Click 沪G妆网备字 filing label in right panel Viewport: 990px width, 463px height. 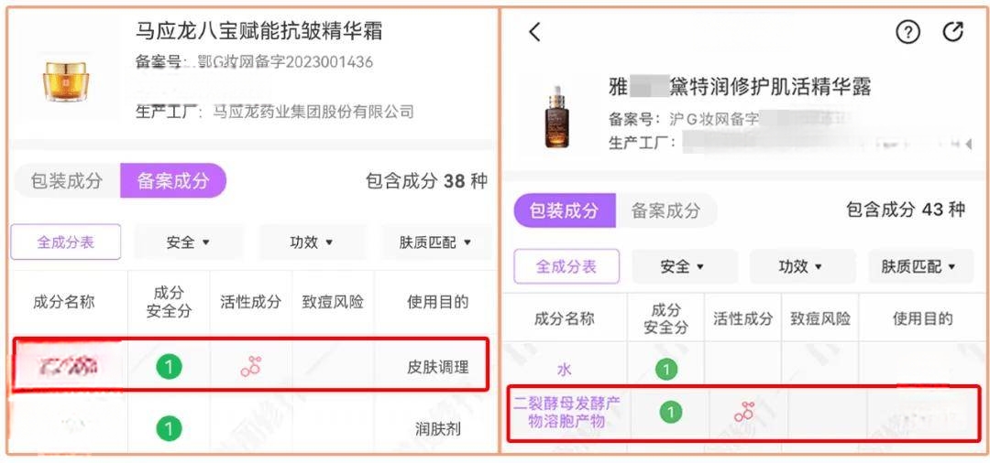click(714, 118)
